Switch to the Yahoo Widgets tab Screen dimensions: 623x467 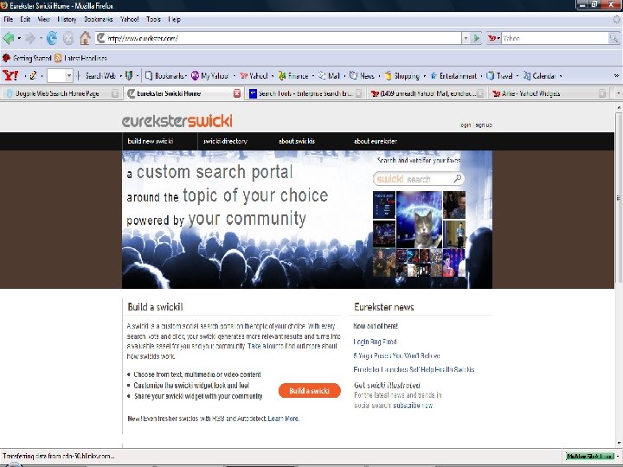549,93
